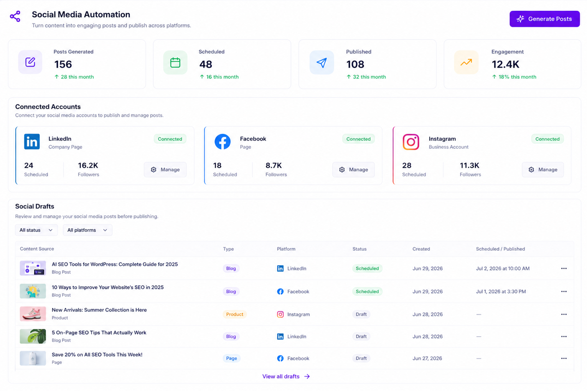Open more options for 5 On-Page SEO Tips row

pos(564,337)
